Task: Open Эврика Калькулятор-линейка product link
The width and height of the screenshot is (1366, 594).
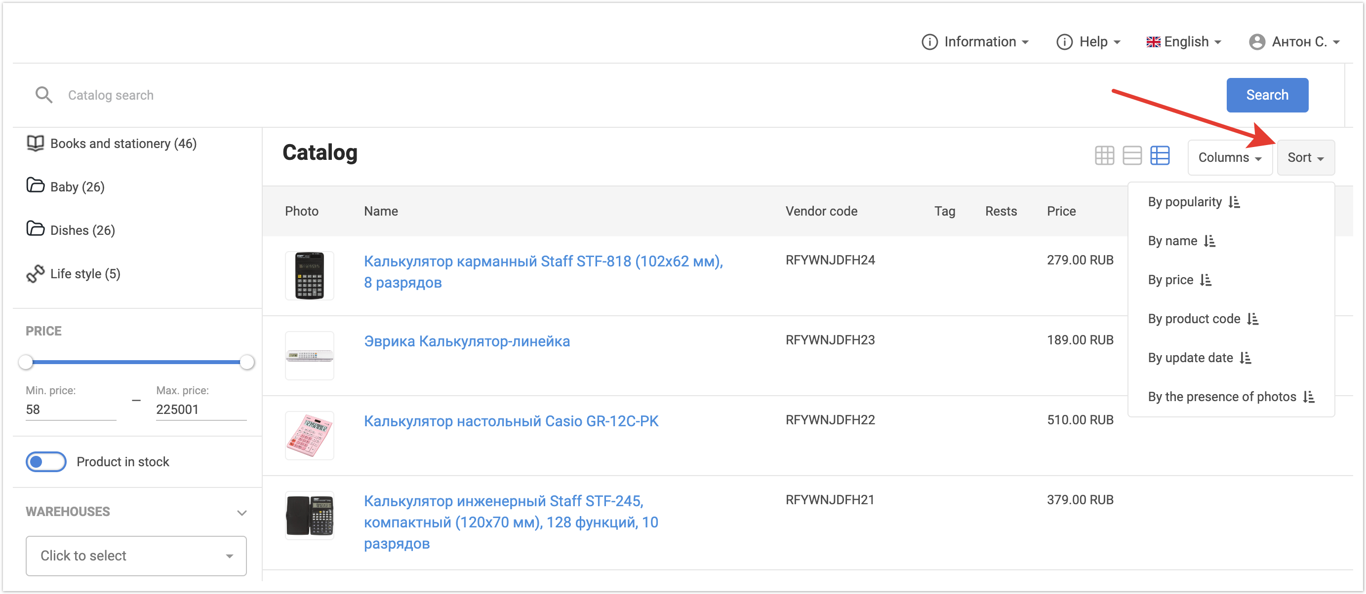Action: click(466, 341)
